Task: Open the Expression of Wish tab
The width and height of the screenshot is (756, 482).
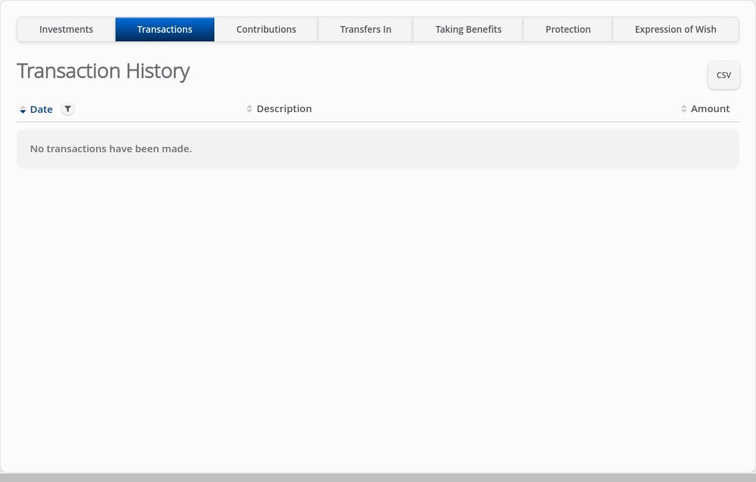Action: [x=675, y=29]
